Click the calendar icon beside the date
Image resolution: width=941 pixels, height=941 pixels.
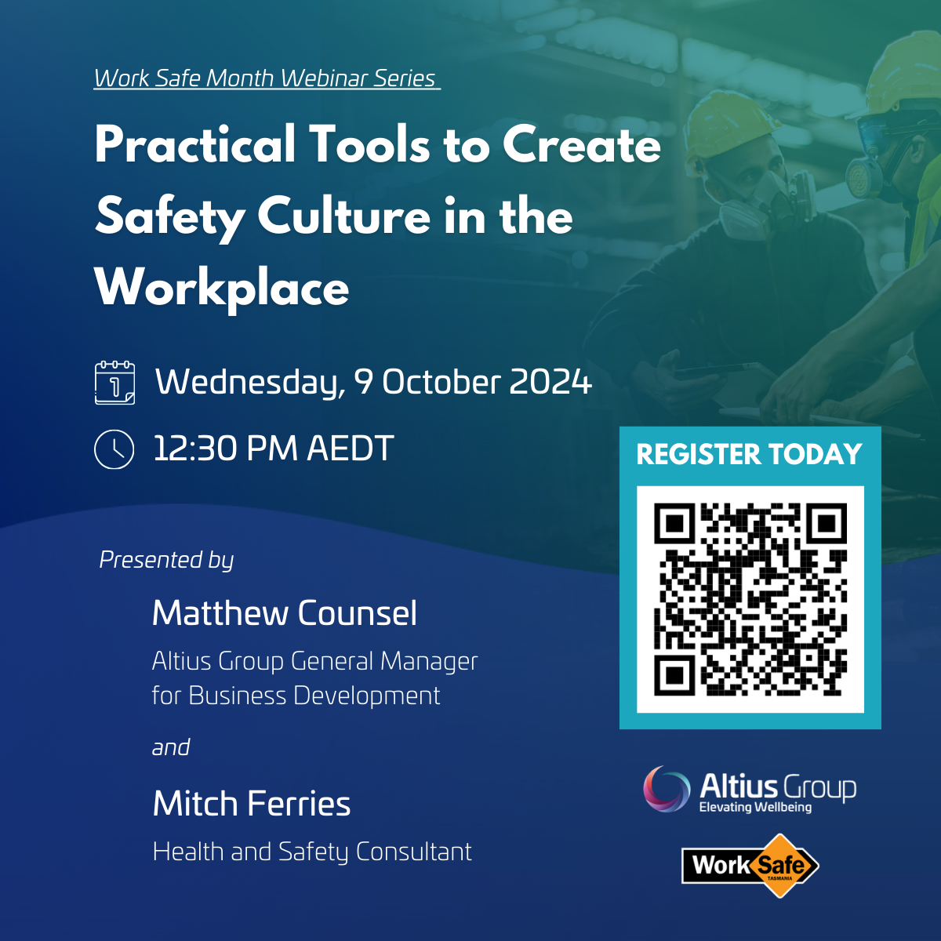point(114,383)
